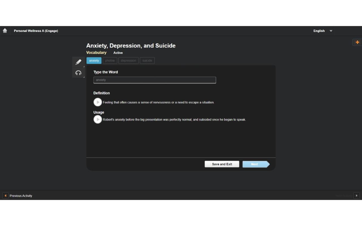
Task: Switch to the Active tab
Action: coord(118,53)
